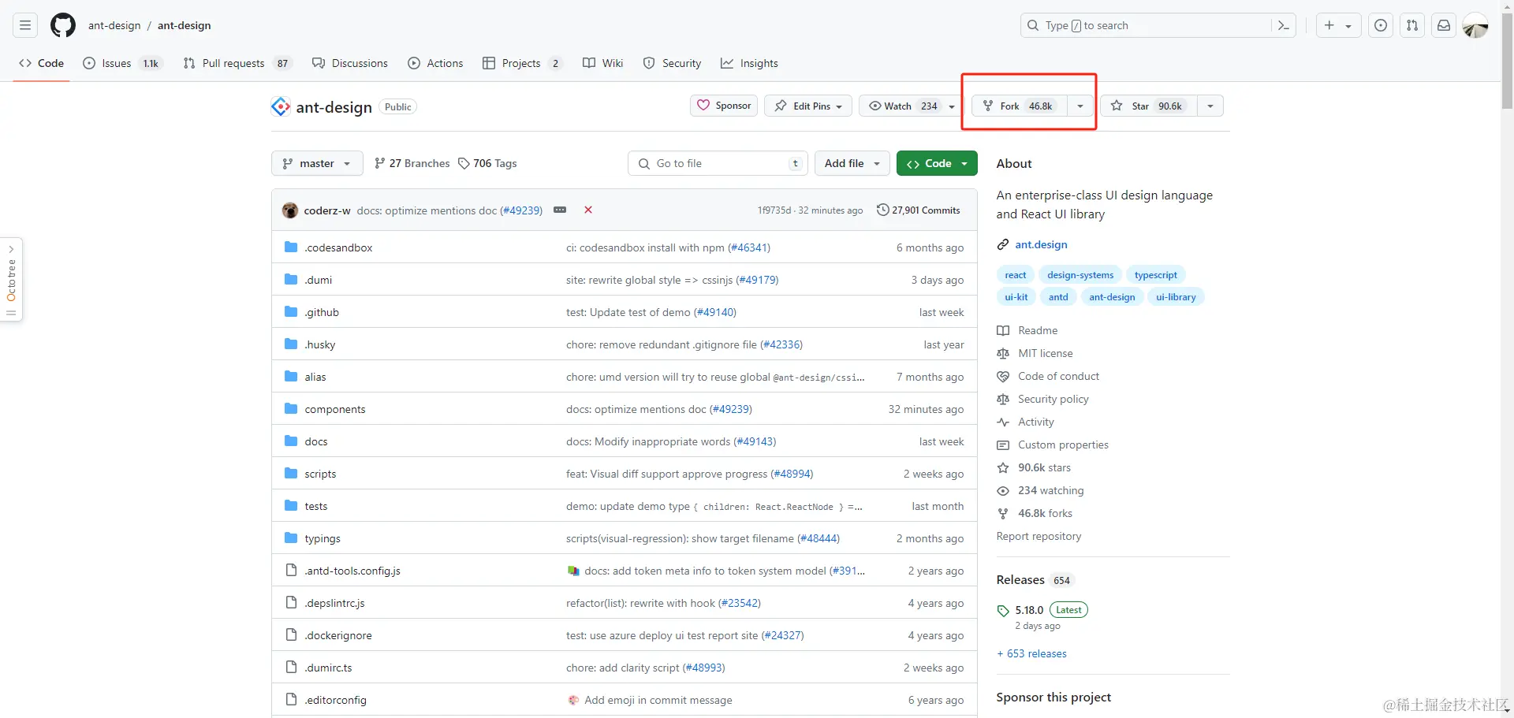Click the typescript topic tag

tap(1155, 275)
